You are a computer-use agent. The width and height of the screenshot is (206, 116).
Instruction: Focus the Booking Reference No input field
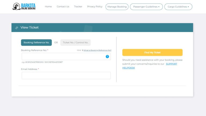(63, 57)
